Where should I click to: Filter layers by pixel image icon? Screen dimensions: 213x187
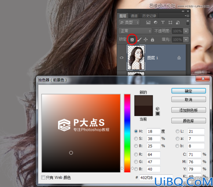pos(148,22)
